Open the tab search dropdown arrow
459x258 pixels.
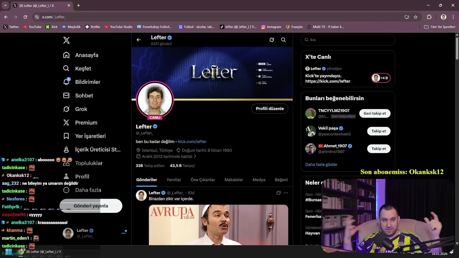point(5,5)
